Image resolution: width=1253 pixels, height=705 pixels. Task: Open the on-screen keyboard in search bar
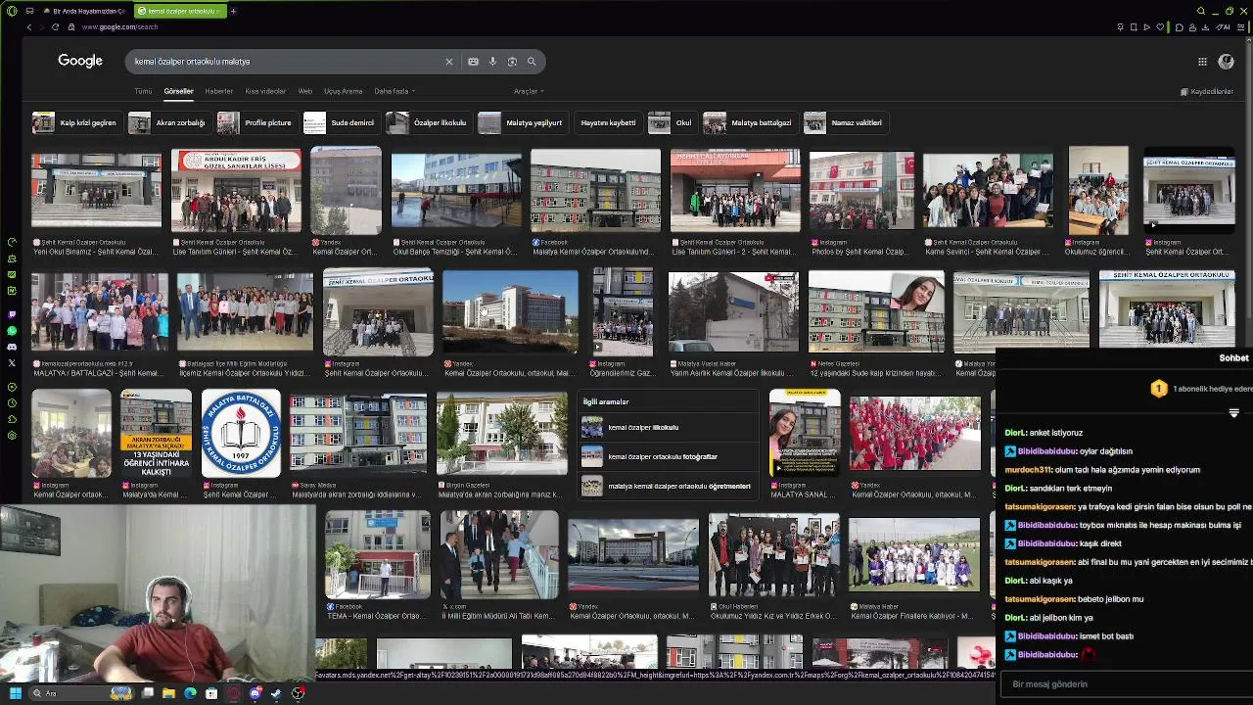(x=473, y=62)
